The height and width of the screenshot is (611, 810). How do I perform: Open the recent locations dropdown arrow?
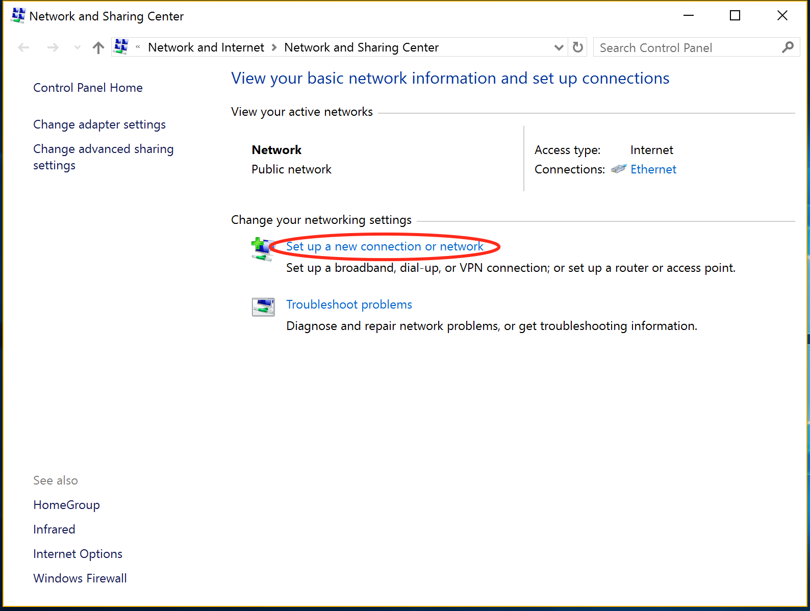(77, 47)
